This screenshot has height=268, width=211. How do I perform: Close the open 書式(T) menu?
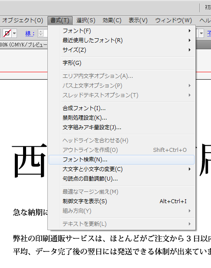60,20
